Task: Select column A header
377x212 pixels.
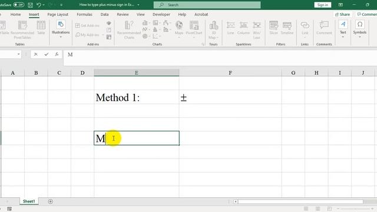Action: [x=13, y=72]
